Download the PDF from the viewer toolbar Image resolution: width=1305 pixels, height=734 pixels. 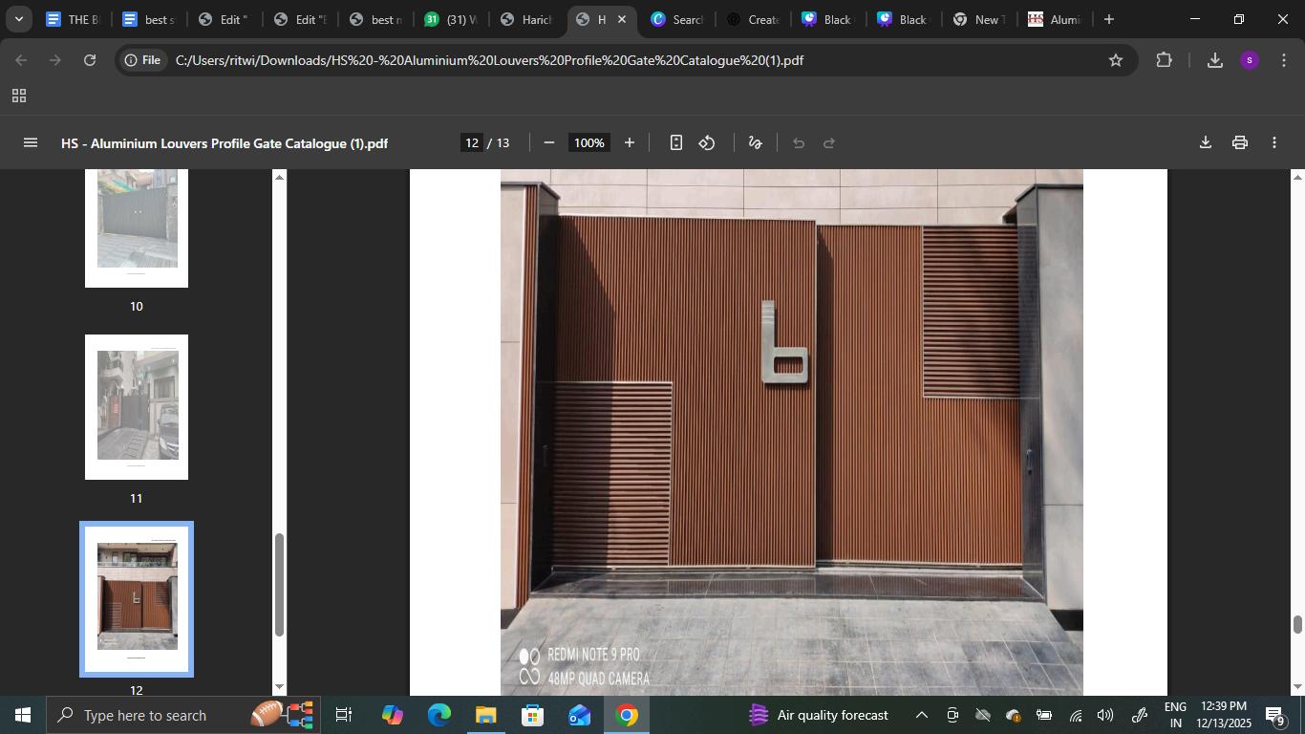pyautogui.click(x=1205, y=143)
